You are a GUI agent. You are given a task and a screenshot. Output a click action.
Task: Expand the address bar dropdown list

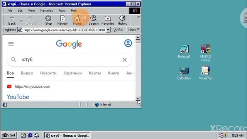(108, 30)
